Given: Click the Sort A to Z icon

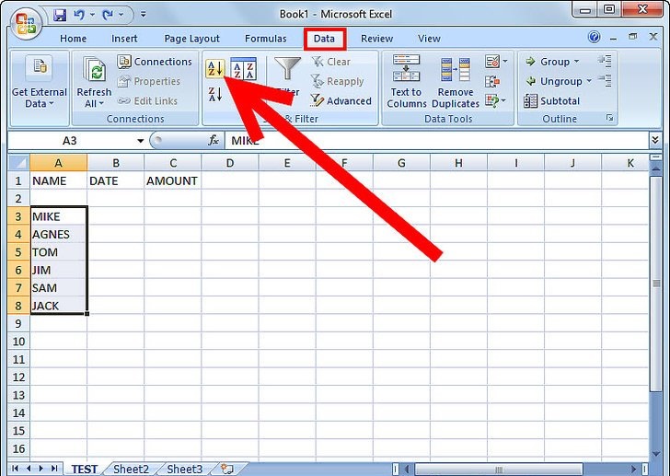Looking at the screenshot, I should 214,69.
